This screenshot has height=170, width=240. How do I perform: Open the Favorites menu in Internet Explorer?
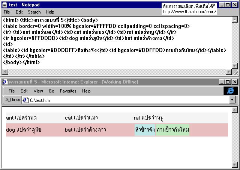[68, 91]
